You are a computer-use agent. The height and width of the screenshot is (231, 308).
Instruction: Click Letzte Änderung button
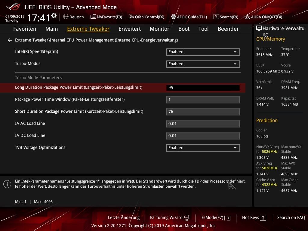click(124, 218)
